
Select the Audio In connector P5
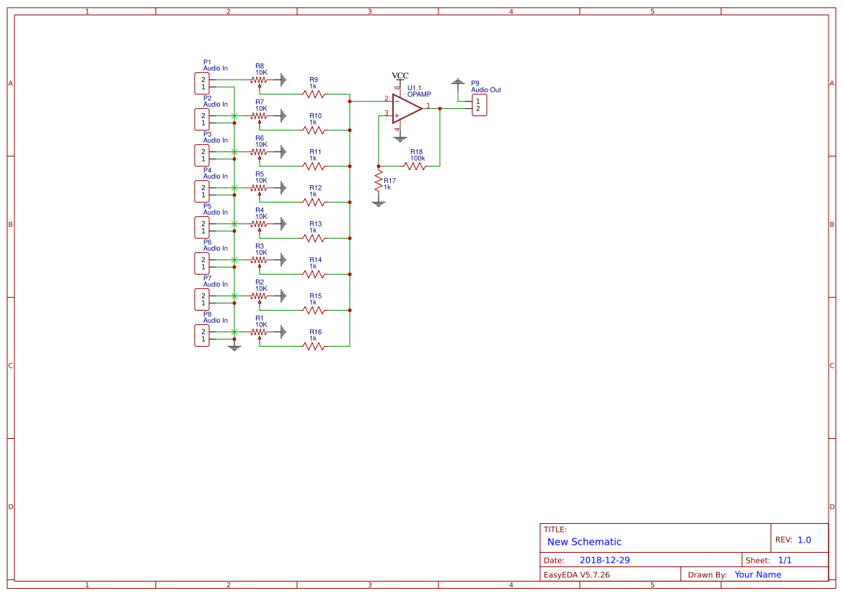(201, 226)
